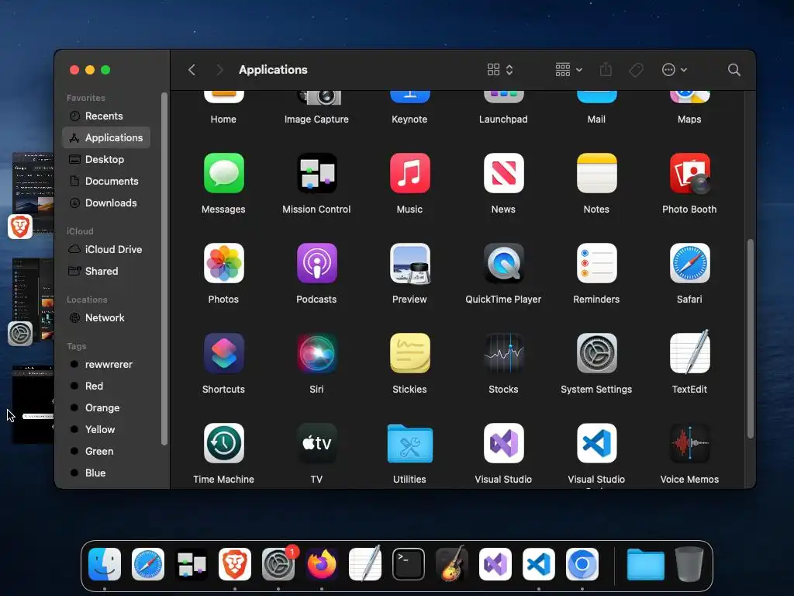Select the Red tag in sidebar
This screenshot has width=794, height=596.
(x=105, y=386)
